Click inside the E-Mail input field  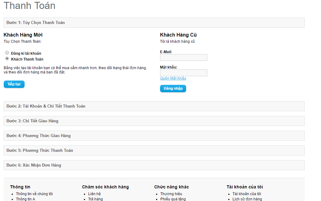(184, 57)
